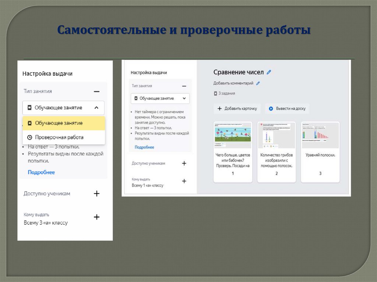Click slide title Самостоятельные и проверочные работы
Screen dimensions: 377x282
[x=184, y=30]
